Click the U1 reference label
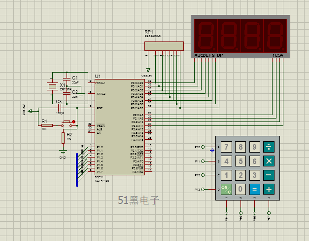Image resolution: width=309 pixels, height=241 pixels. 98,76
